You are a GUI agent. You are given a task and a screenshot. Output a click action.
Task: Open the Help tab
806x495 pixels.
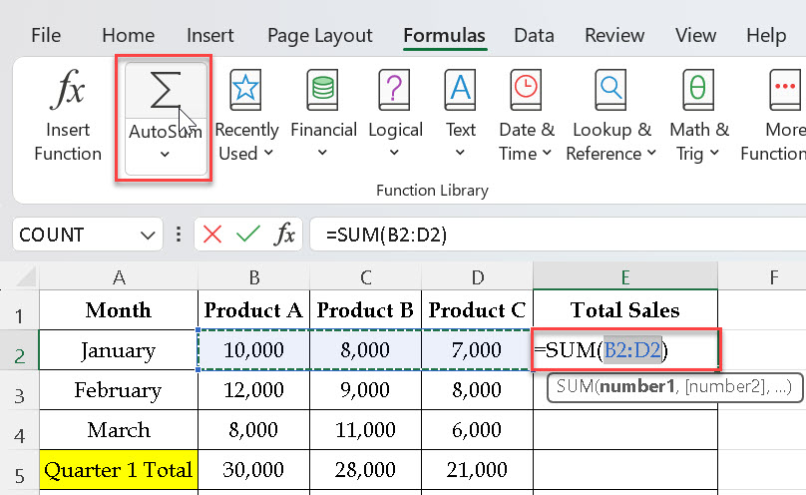pos(766,36)
